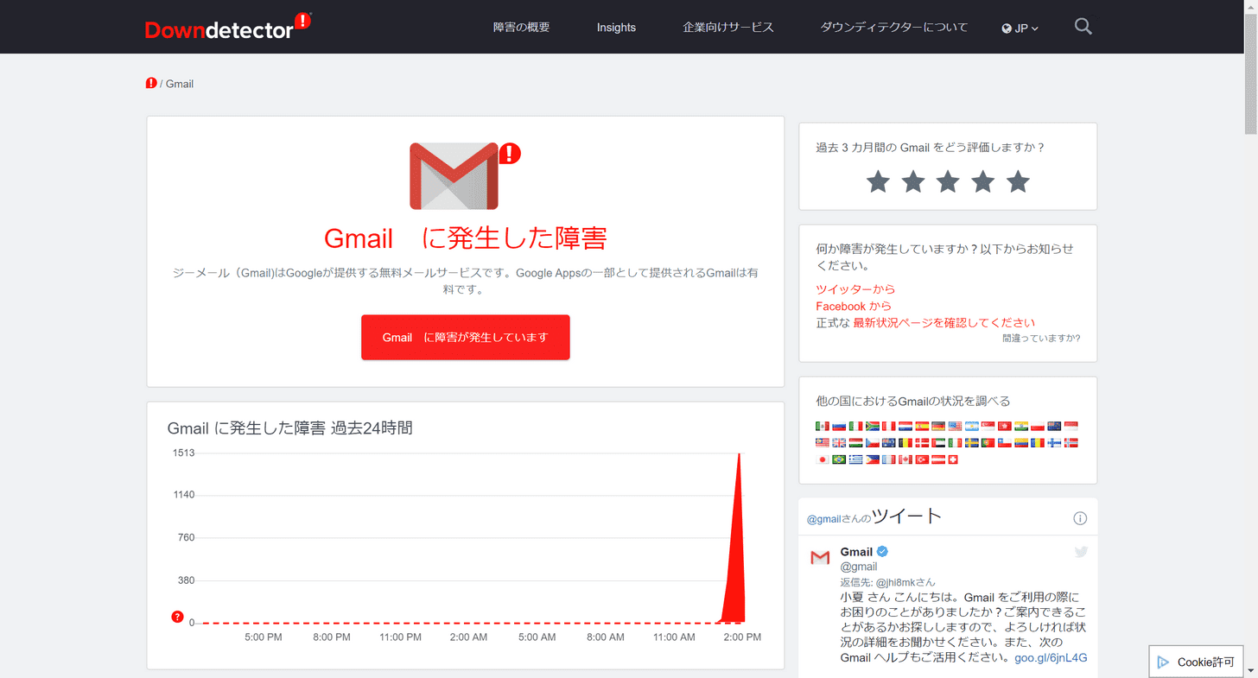This screenshot has width=1258, height=678.
Task: Select the India flag
Action: pyautogui.click(x=1021, y=426)
